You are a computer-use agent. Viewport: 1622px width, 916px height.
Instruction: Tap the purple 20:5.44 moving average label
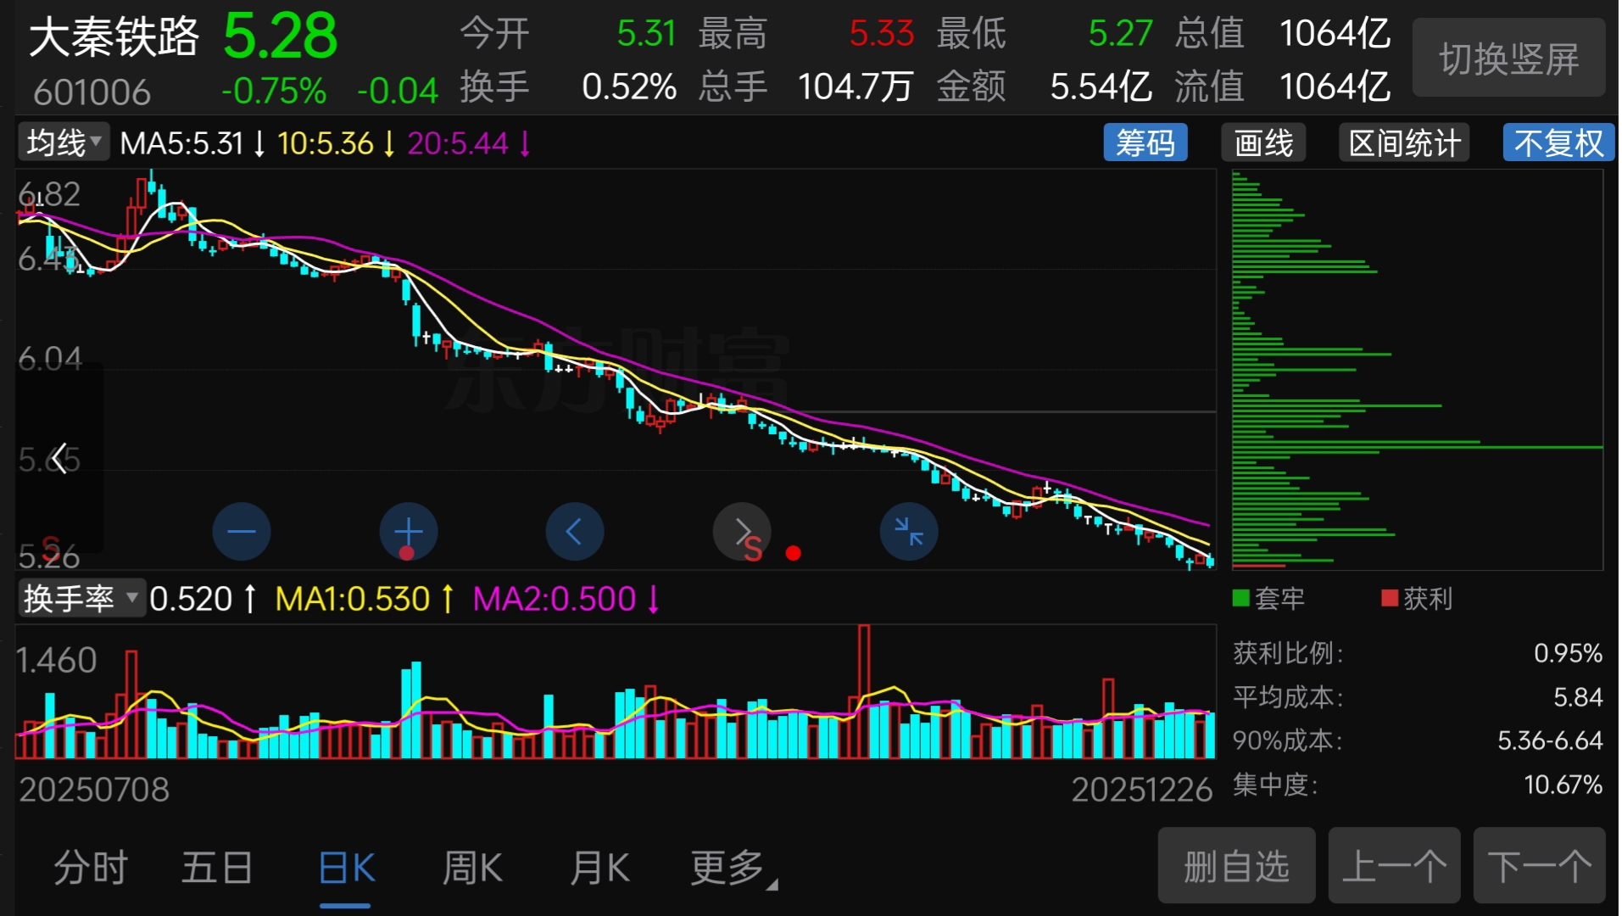[x=458, y=143]
